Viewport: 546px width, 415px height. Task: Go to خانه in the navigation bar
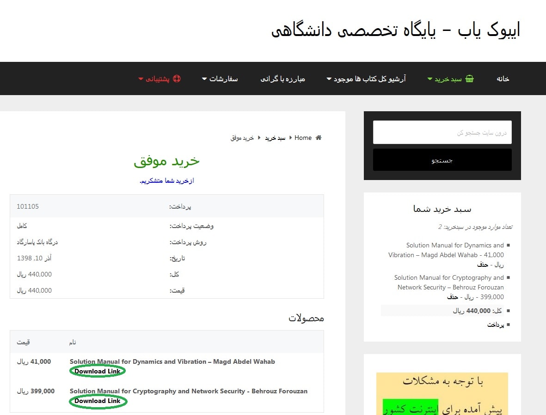503,79
